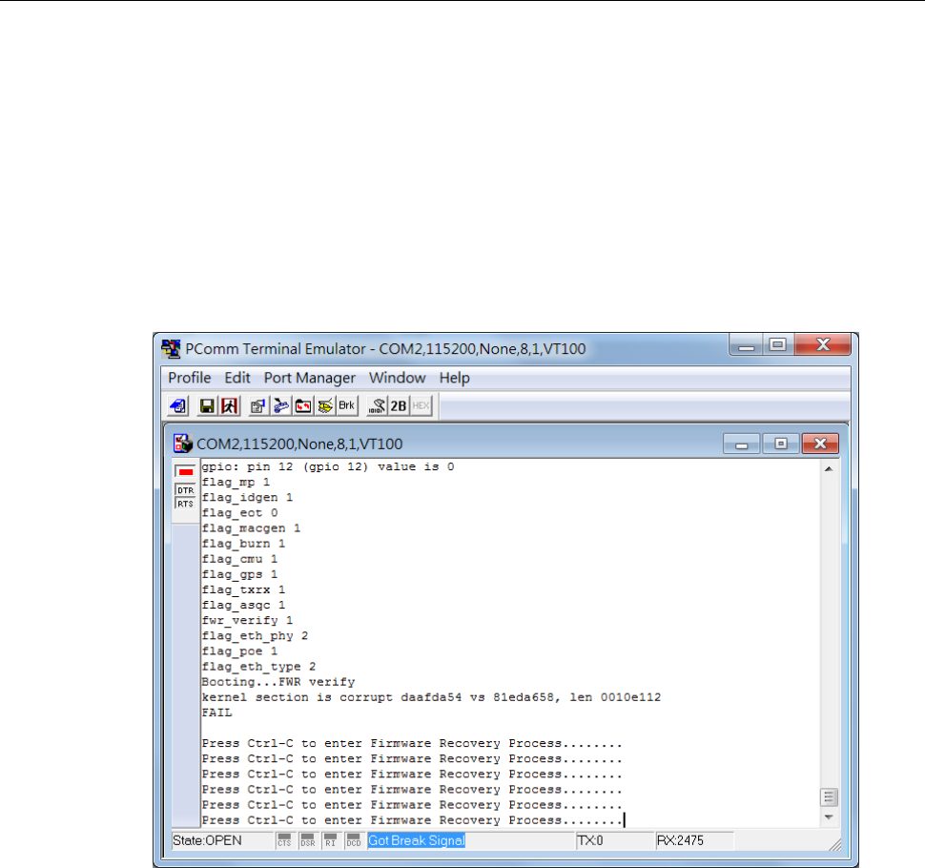Click the terminal scrollbar up arrow
This screenshot has width=925, height=868.
click(x=829, y=469)
